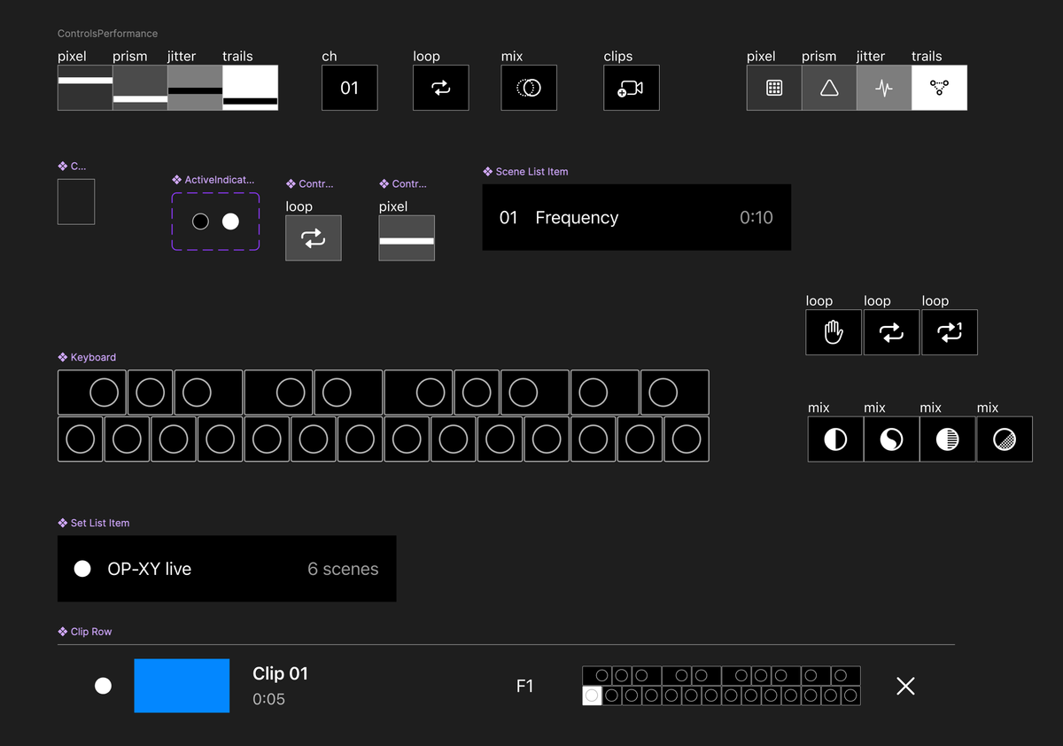This screenshot has height=746, width=1063.
Task: Select the hand-shaped loop mode icon
Action: click(x=834, y=332)
